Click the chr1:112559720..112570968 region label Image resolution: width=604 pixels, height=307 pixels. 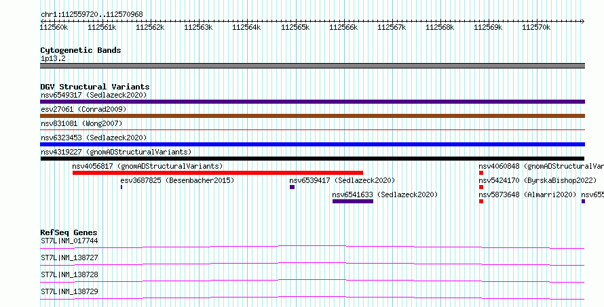click(x=92, y=15)
